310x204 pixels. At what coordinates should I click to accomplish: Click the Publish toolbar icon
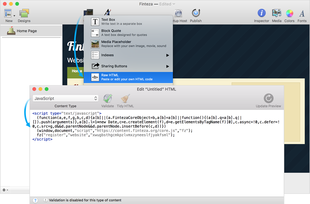coord(196,13)
